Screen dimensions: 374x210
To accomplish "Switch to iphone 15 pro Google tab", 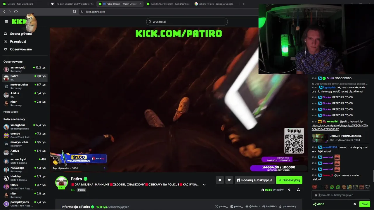I will (x=216, y=4).
